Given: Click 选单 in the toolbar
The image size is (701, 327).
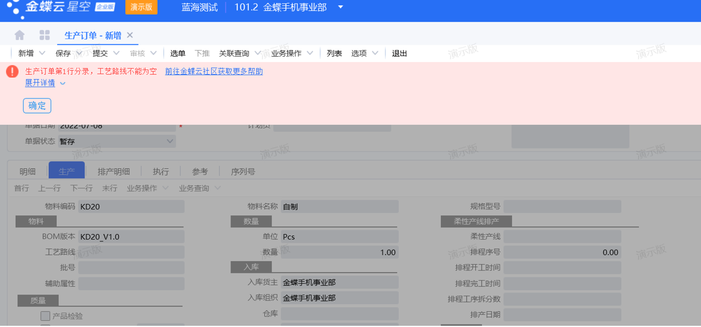Looking at the screenshot, I should (x=178, y=53).
